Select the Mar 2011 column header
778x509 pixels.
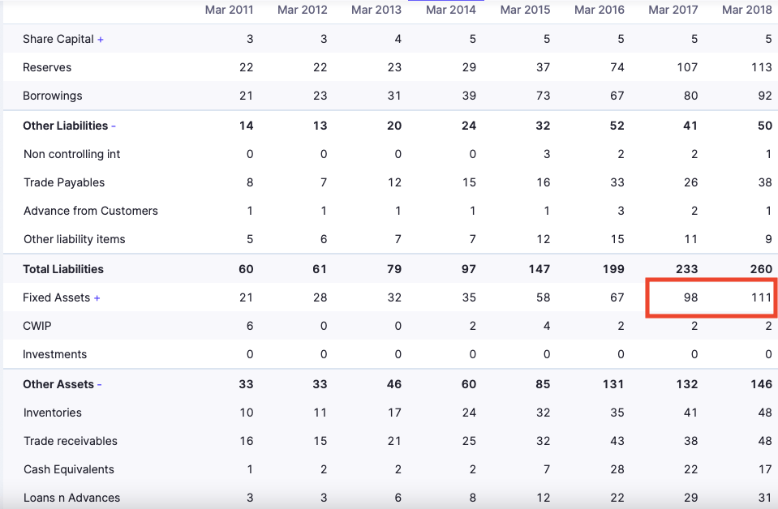(229, 10)
